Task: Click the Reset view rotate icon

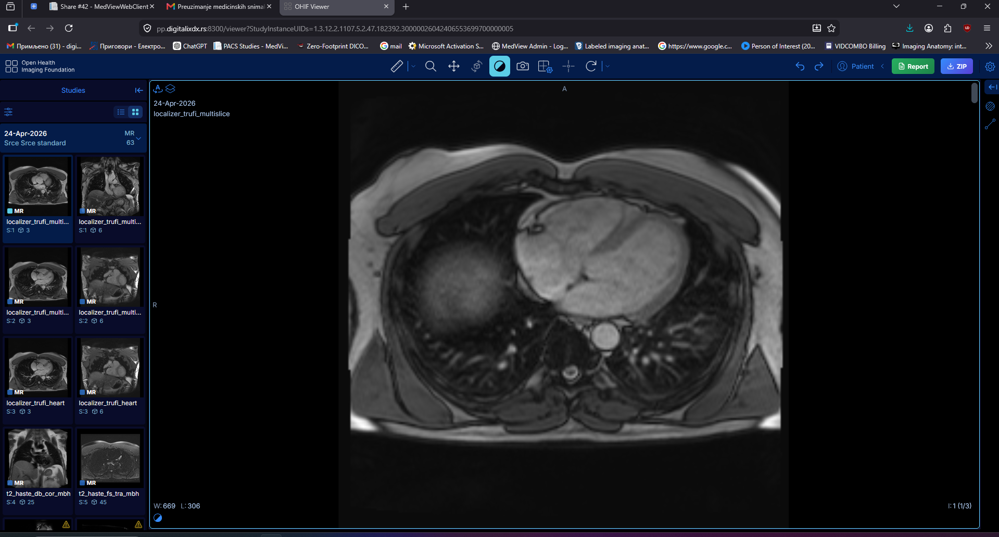Action: pyautogui.click(x=591, y=66)
